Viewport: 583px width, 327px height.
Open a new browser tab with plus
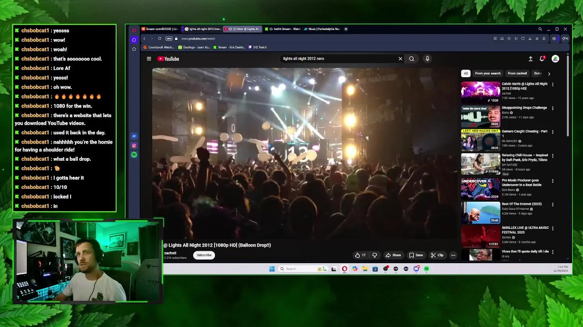coord(346,29)
